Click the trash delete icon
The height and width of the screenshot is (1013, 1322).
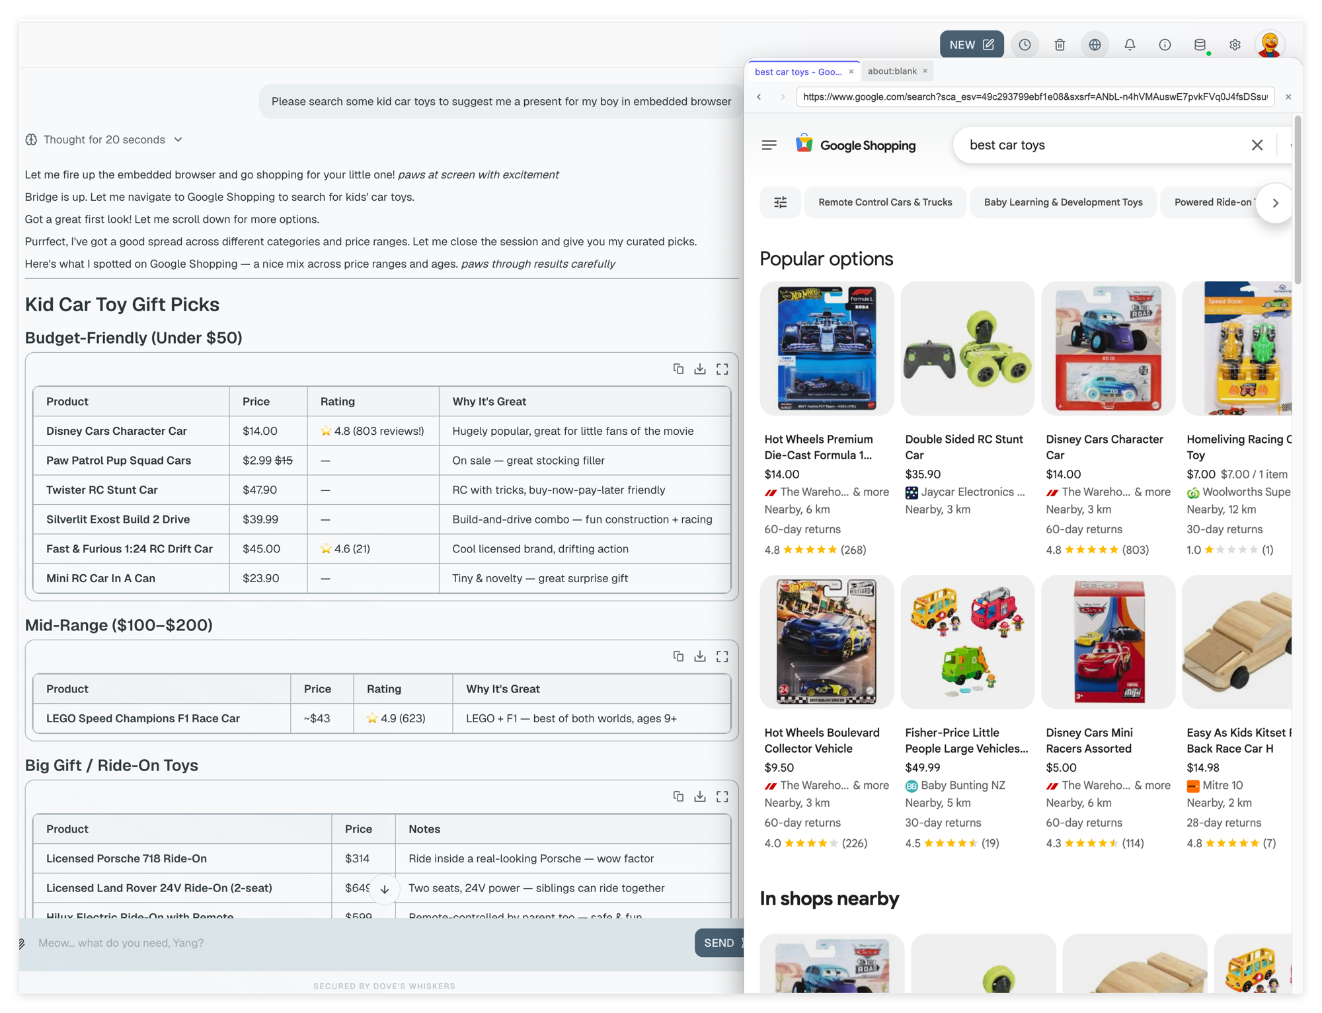[1060, 44]
